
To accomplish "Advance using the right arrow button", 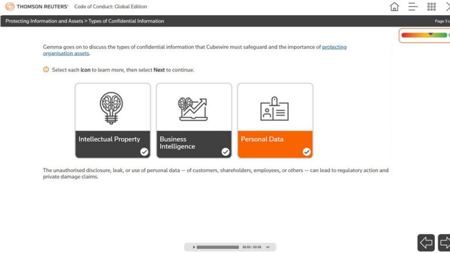I will [445, 242].
